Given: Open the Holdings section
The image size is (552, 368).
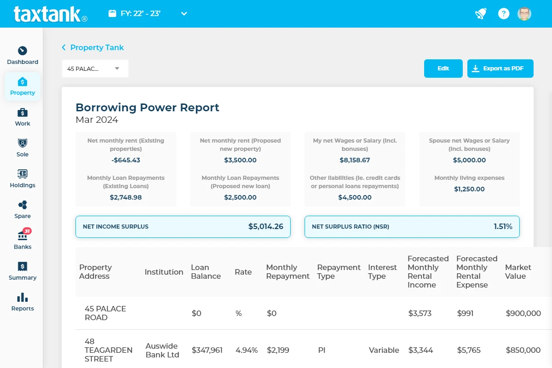Looking at the screenshot, I should [x=22, y=178].
